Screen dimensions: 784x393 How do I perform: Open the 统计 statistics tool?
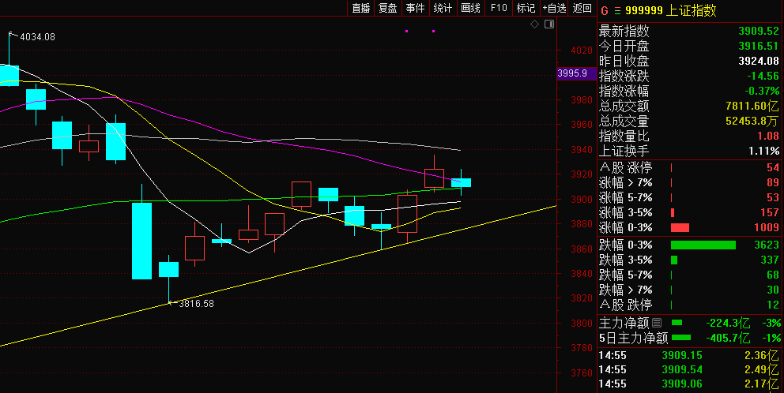443,8
